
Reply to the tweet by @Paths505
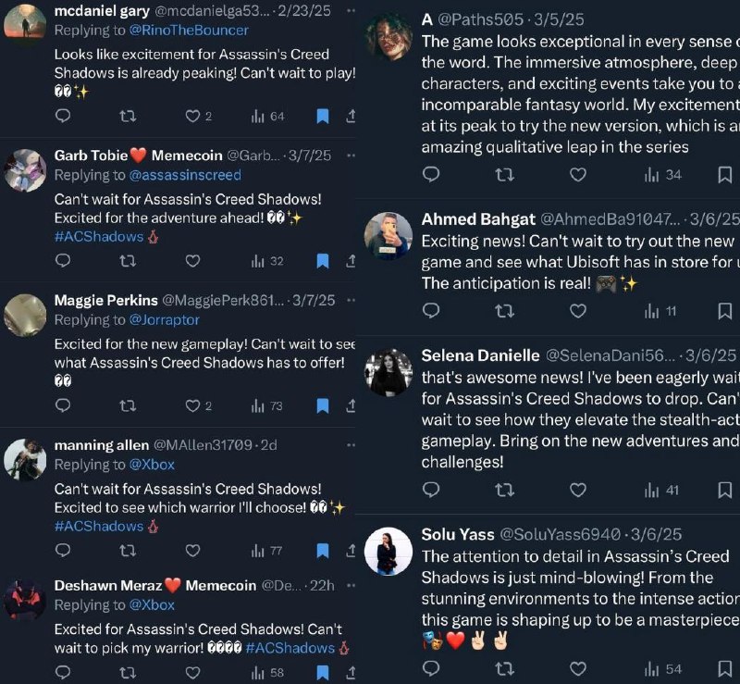point(431,174)
